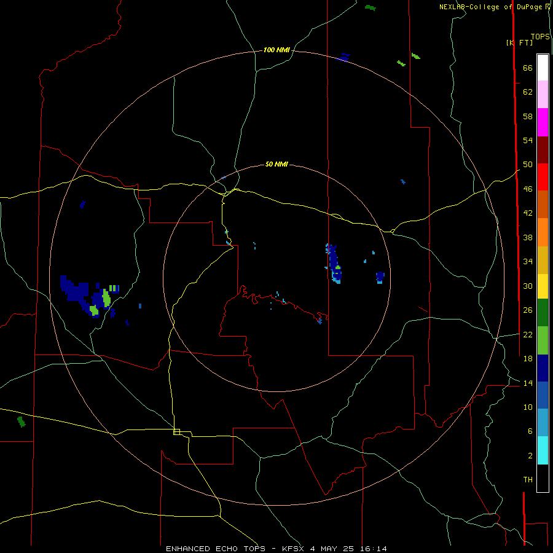Click the 14 legend value

pos(528,383)
